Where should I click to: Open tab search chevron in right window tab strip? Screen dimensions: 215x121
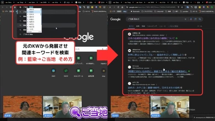110,2
